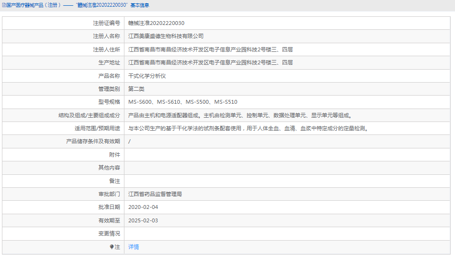Image resolution: width=455 pixels, height=256 pixels.
Task: Click the slash value for storage conditions
Action: [x=129, y=142]
